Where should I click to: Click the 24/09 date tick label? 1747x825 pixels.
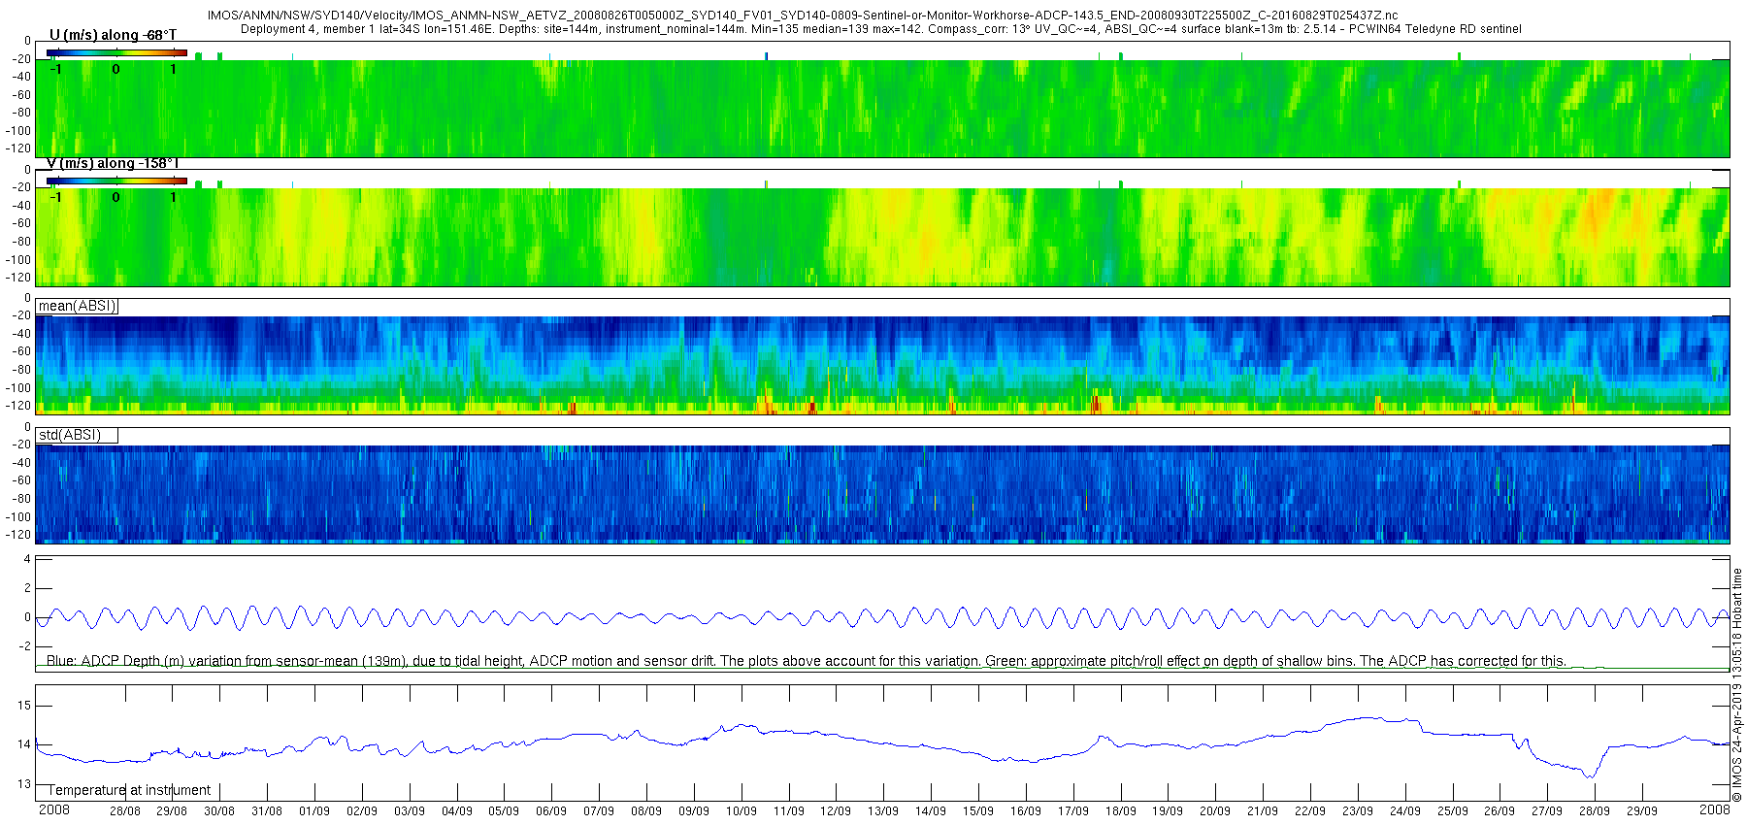[1405, 811]
